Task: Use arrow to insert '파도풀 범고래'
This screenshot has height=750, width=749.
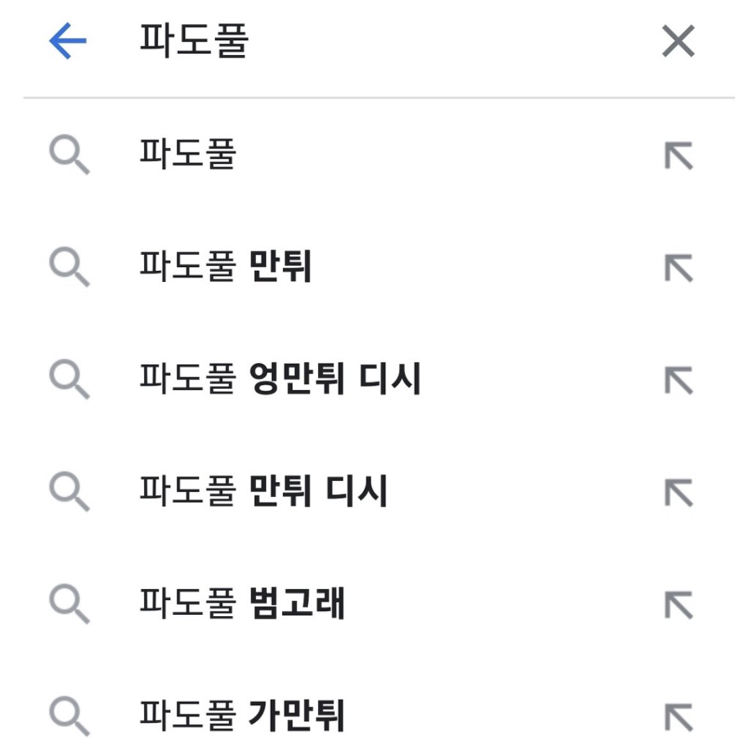Action: click(x=679, y=605)
